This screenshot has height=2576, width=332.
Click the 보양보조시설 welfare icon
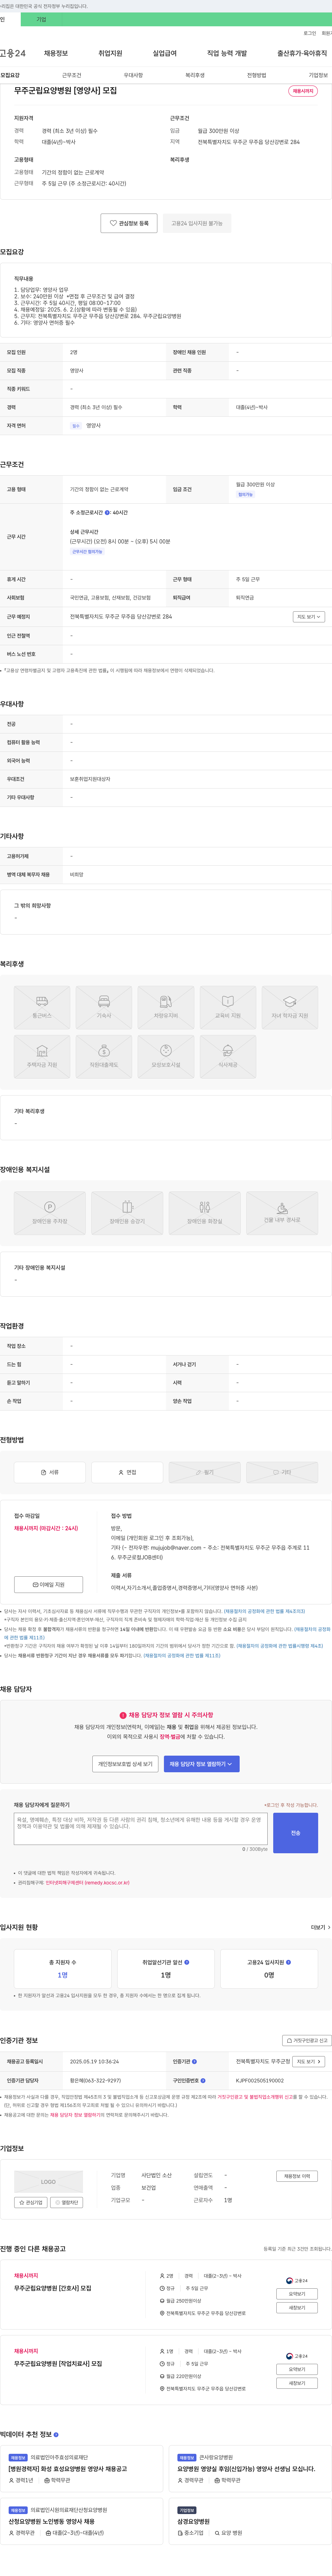(x=166, y=1056)
